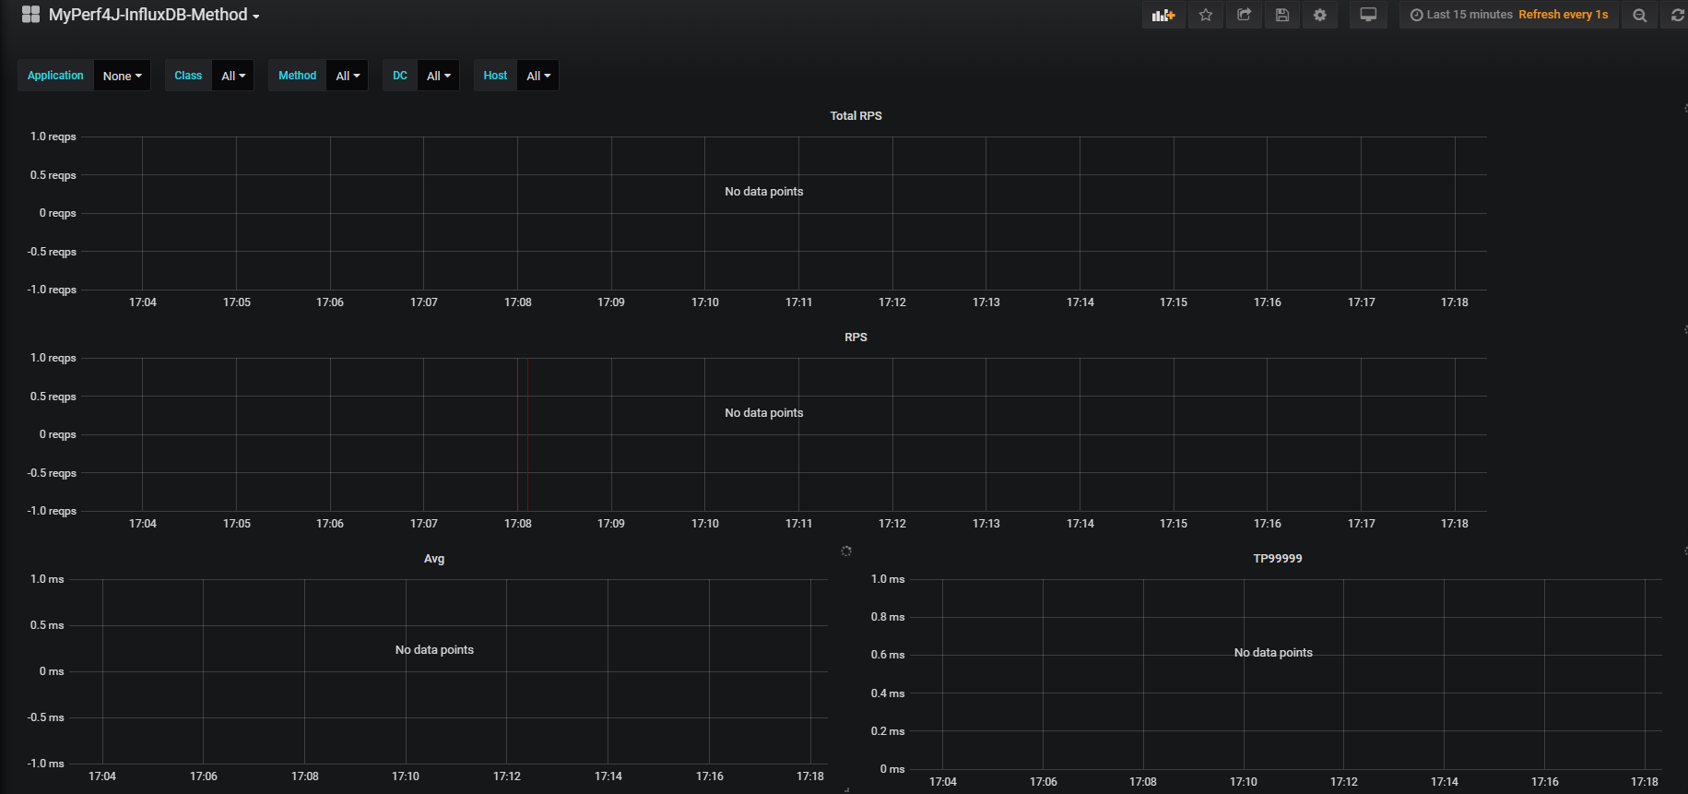Click the Grafana dashboards grid icon

coord(30,15)
